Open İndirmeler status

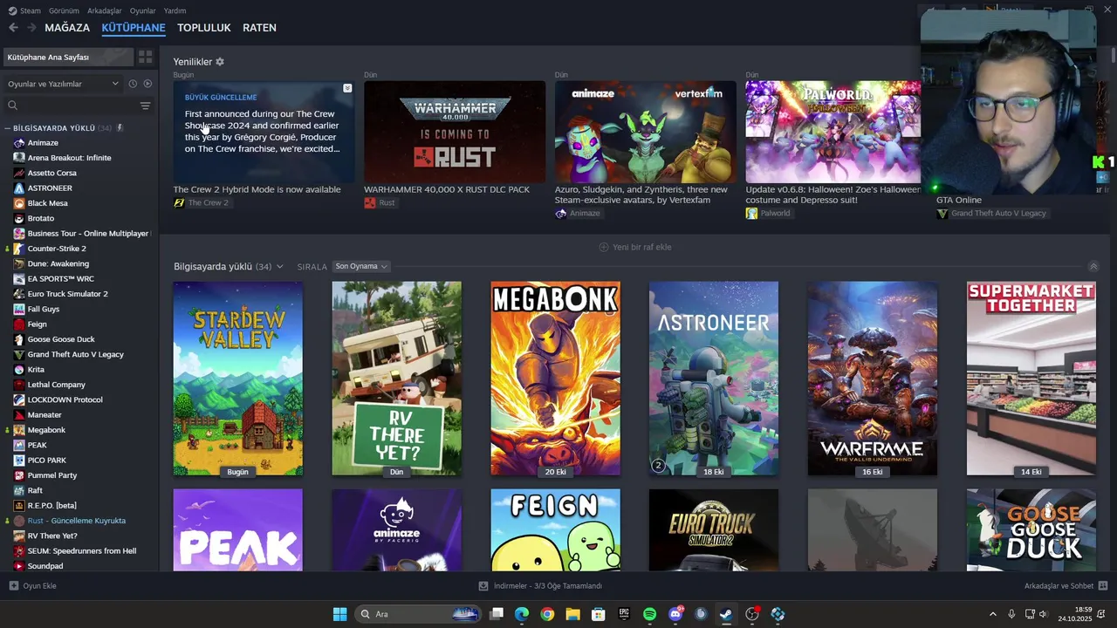tap(541, 586)
